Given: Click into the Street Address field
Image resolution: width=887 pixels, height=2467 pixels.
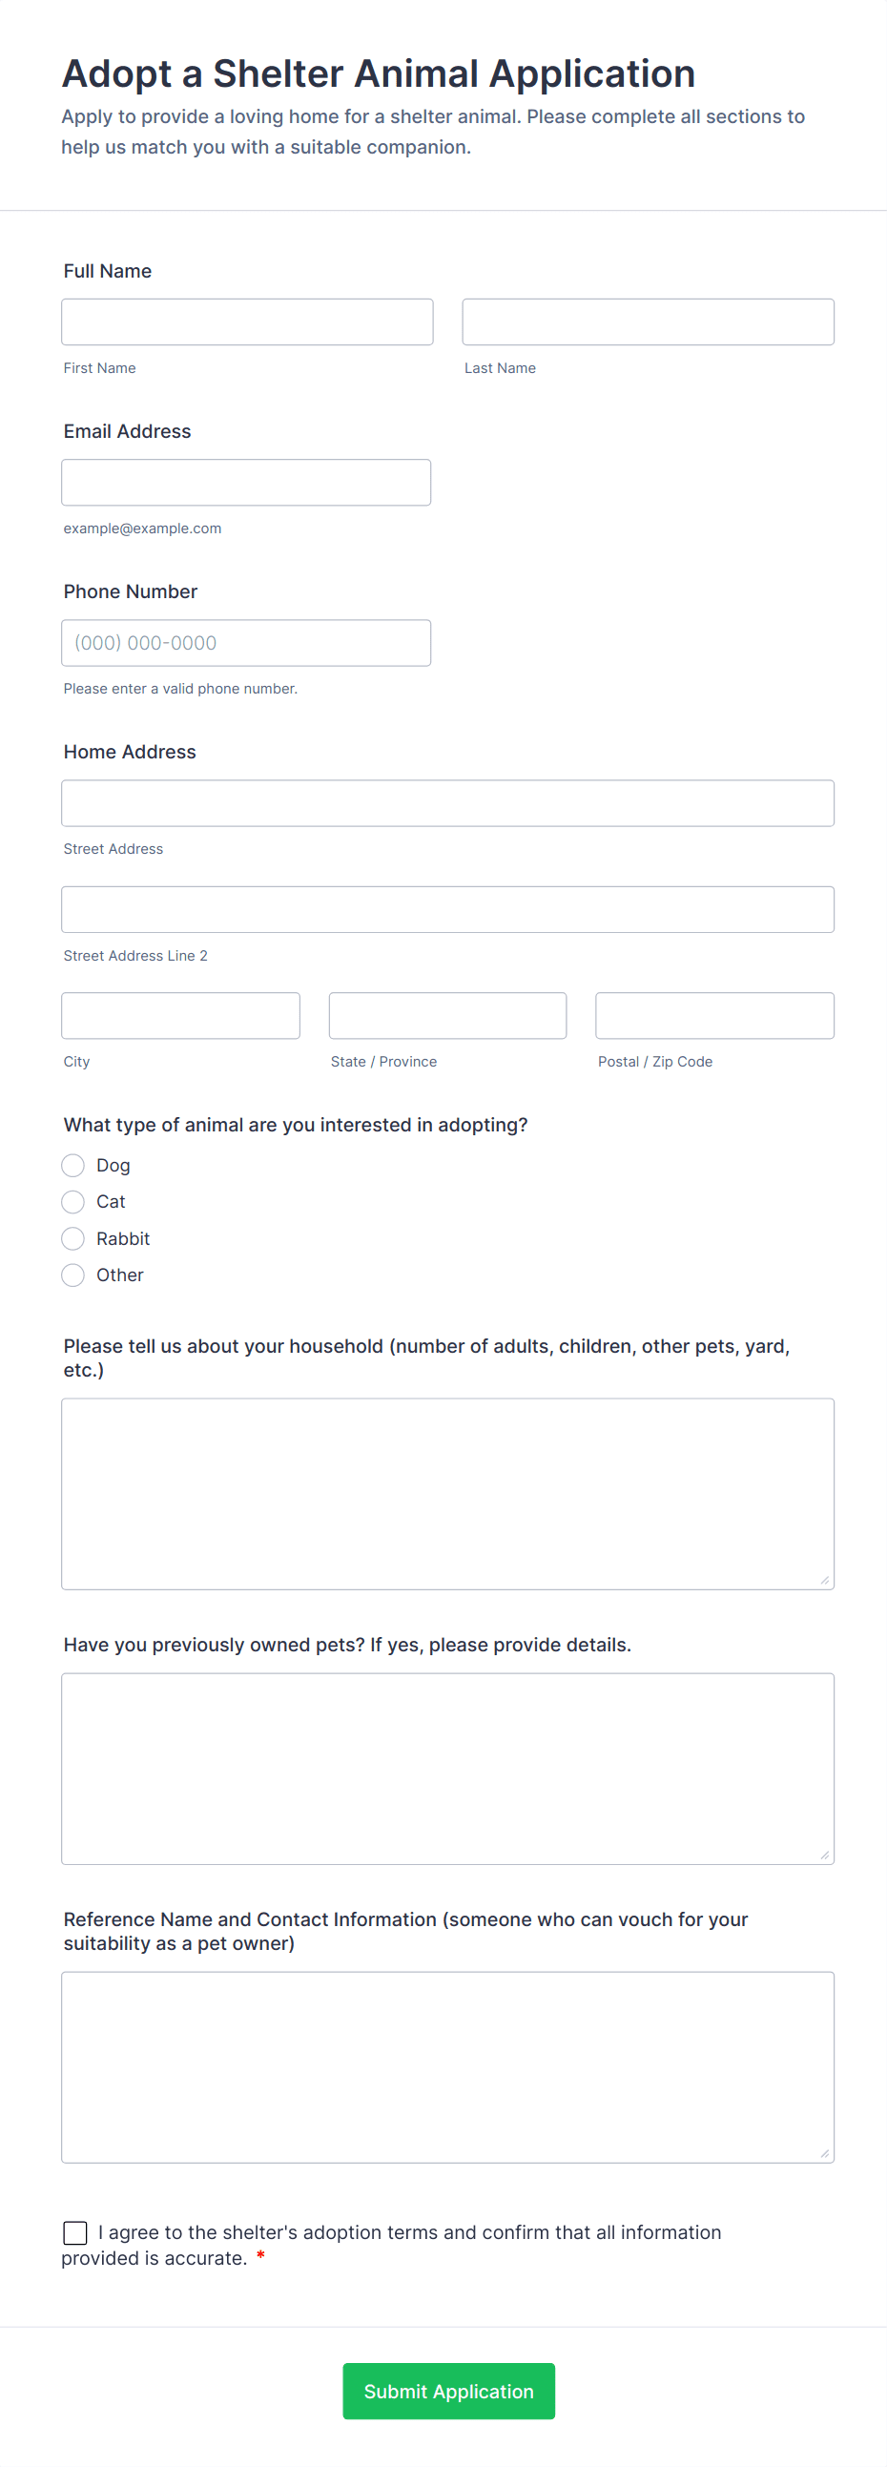Looking at the screenshot, I should click(x=447, y=802).
